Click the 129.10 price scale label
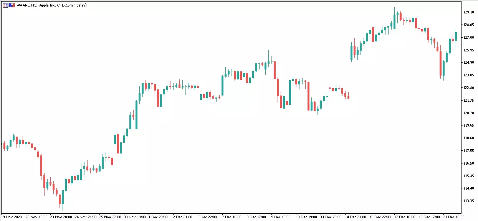 pyautogui.click(x=469, y=12)
